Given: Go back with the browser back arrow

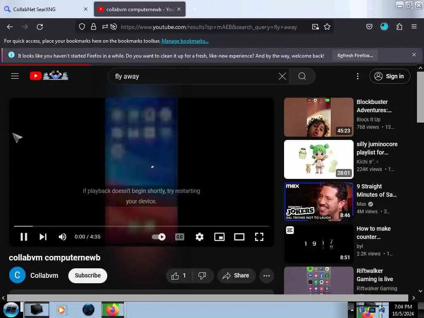Looking at the screenshot, I should click(x=10, y=27).
